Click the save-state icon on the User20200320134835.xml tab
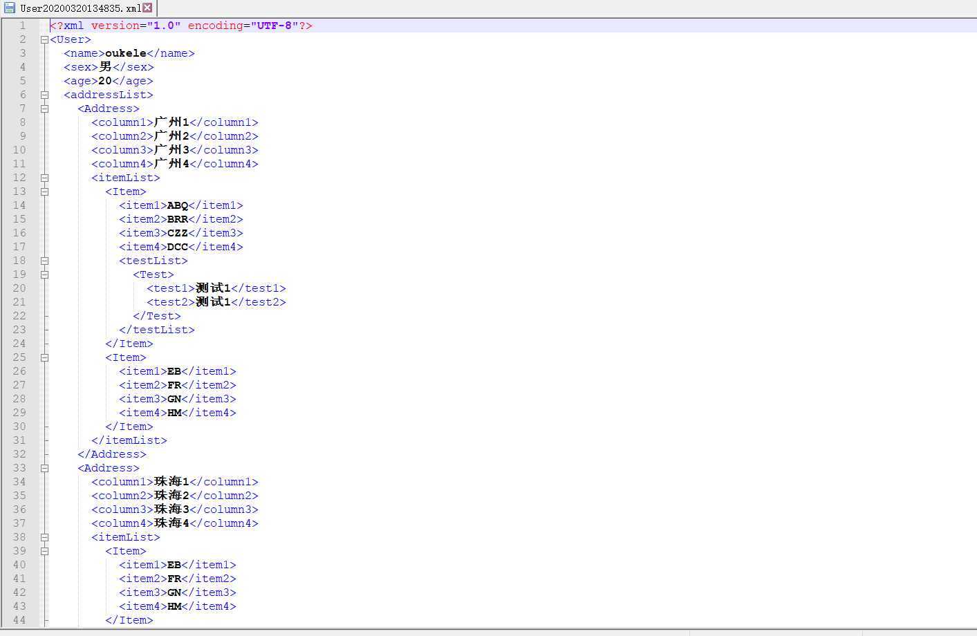Image resolution: width=977 pixels, height=636 pixels. pos(10,8)
